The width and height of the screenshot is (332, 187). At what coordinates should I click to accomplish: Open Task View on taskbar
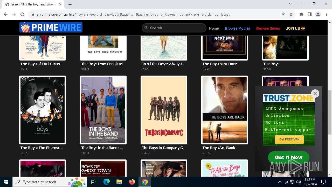click(x=93, y=182)
